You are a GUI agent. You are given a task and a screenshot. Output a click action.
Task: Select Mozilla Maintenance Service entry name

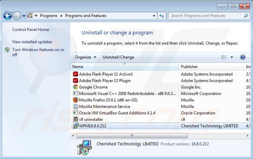(x=105, y=107)
